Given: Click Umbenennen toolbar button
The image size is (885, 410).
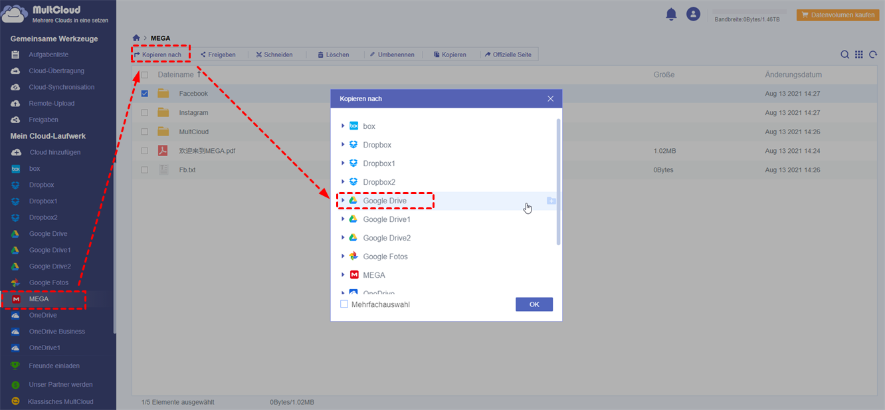Looking at the screenshot, I should 392,54.
